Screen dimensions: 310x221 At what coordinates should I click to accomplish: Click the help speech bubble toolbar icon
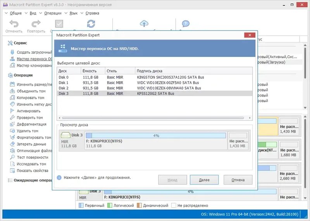click(186, 24)
